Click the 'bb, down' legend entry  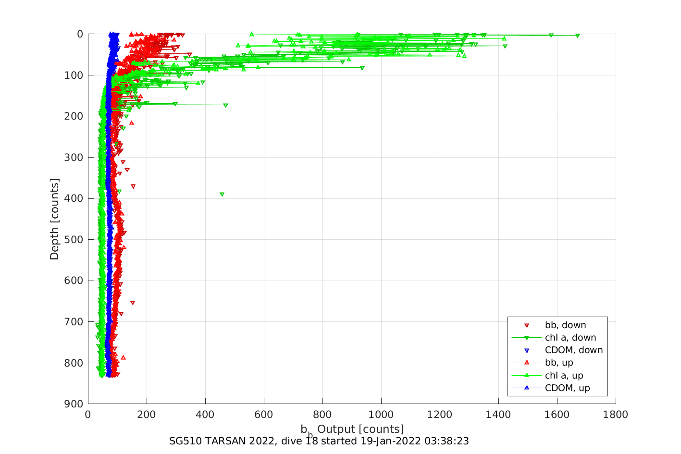click(x=549, y=325)
